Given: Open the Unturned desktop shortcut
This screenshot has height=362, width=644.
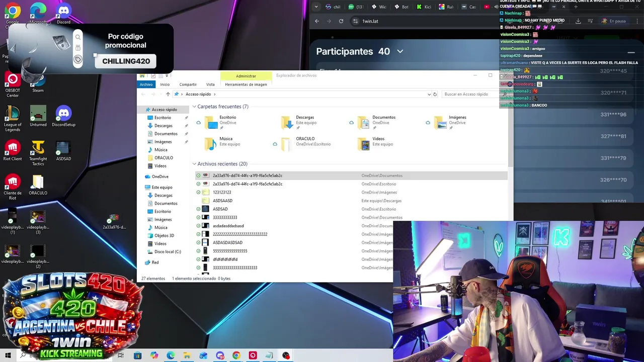Looking at the screenshot, I should point(38,116).
